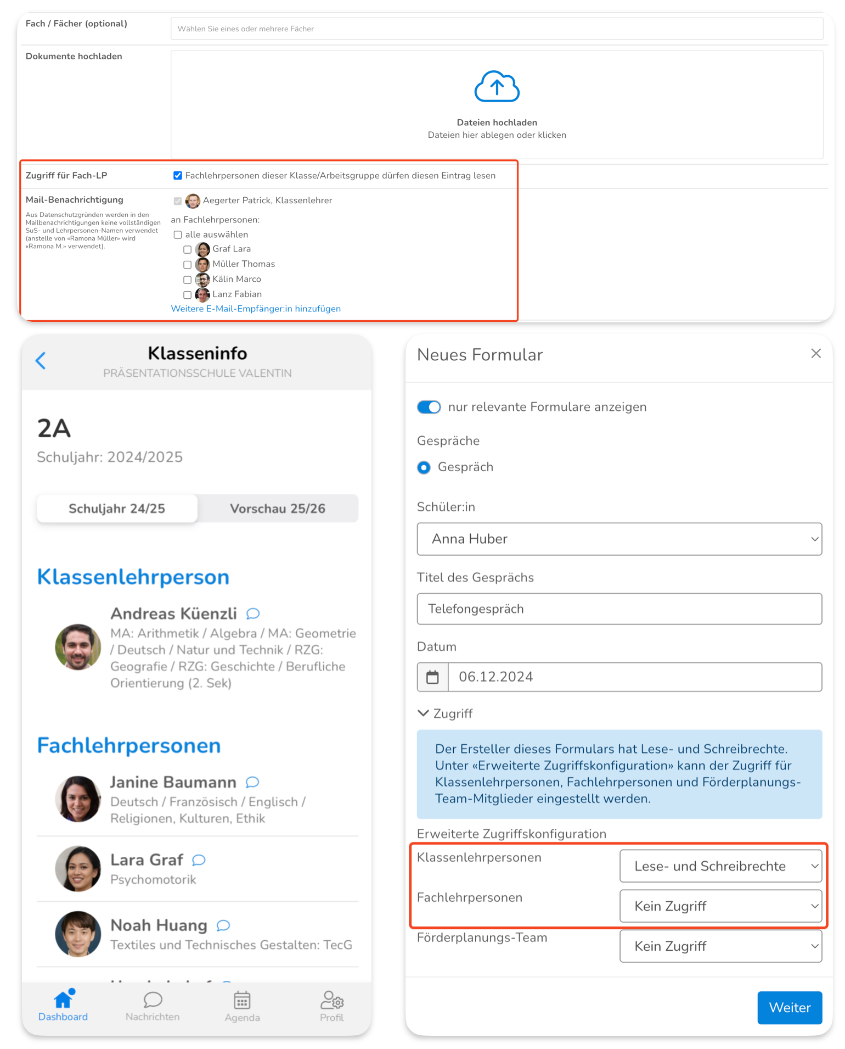Click the Noah Huang name
845x1049 pixels.
pos(159,925)
